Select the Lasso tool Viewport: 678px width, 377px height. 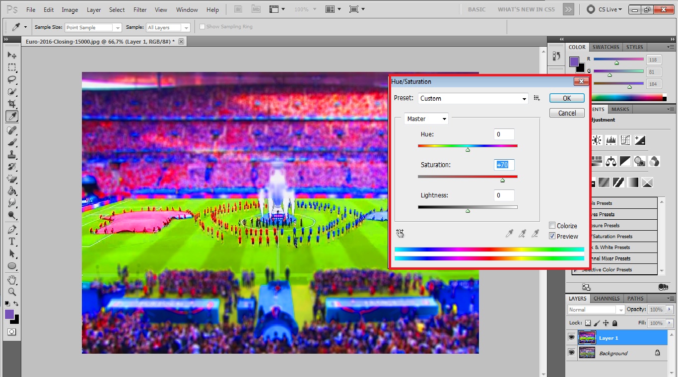coord(12,79)
